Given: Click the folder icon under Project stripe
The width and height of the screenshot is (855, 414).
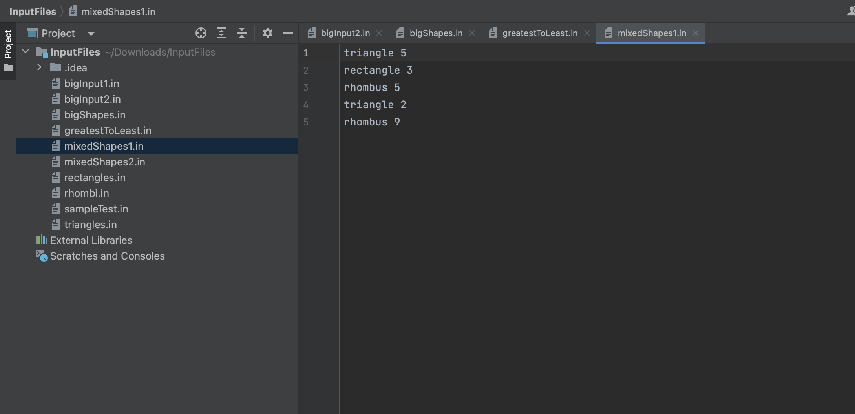Looking at the screenshot, I should [8, 67].
